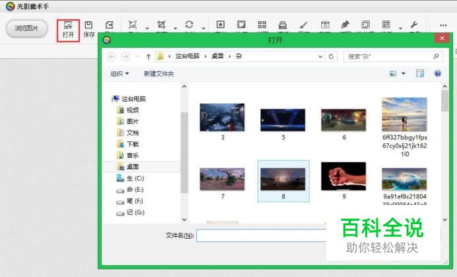Select the image thumbnail named 5

point(283,120)
